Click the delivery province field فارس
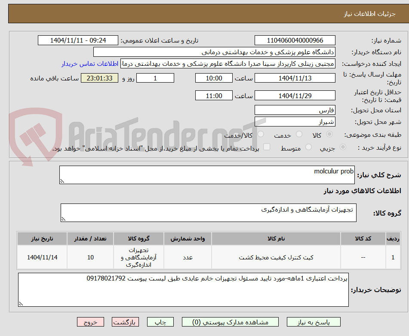 (x=295, y=110)
